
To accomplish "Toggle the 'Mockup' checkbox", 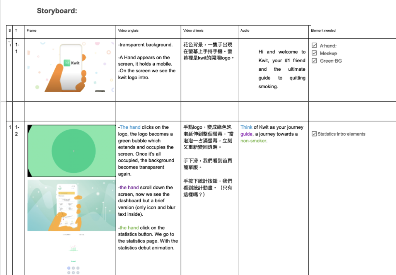I will click(314, 53).
